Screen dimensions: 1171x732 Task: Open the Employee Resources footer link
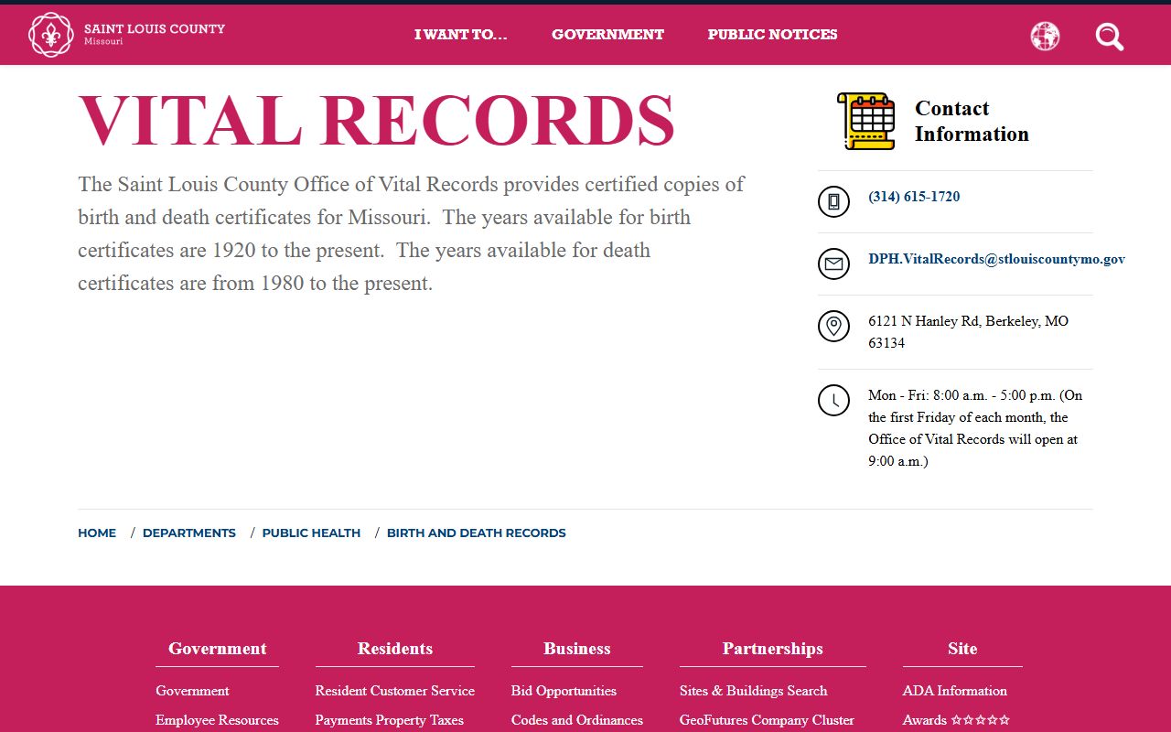(x=217, y=720)
